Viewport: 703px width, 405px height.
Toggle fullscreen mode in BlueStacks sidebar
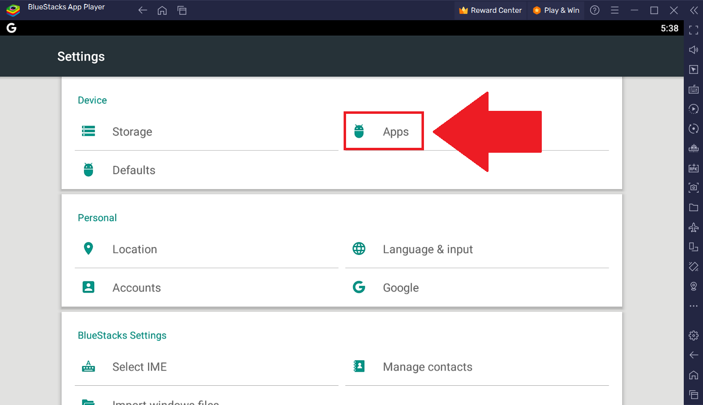(x=693, y=30)
